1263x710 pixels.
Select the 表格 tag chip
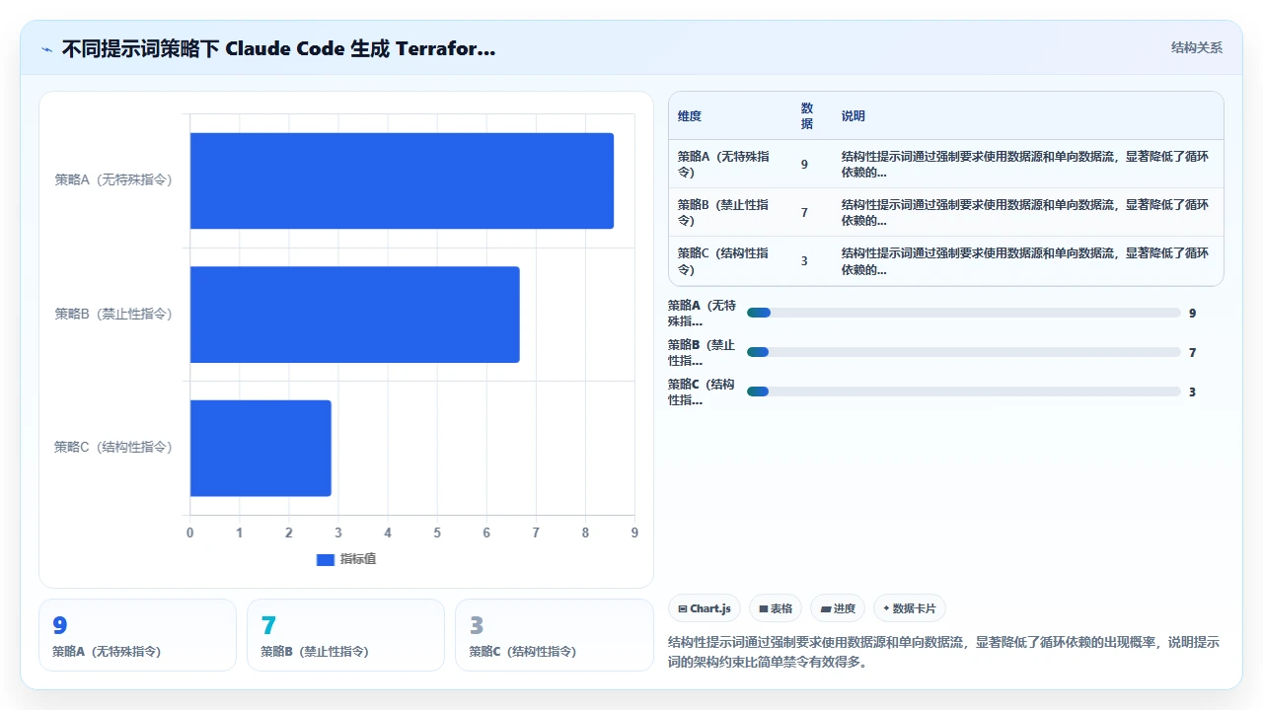pos(776,608)
